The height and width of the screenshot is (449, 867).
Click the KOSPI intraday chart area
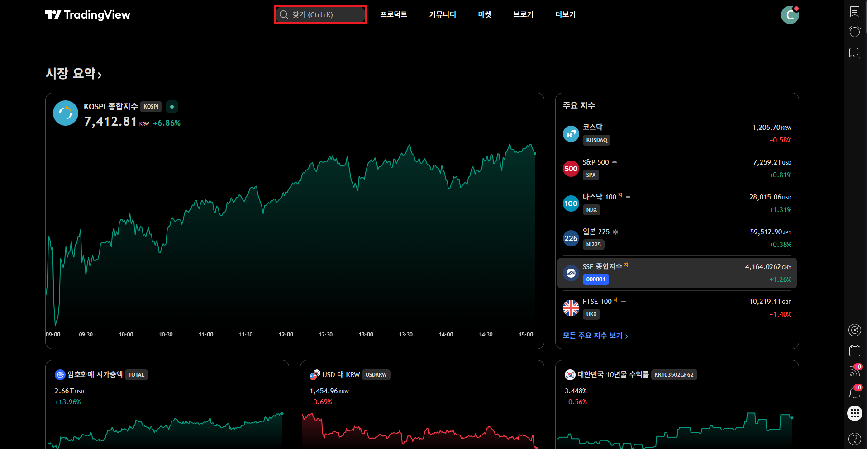click(x=291, y=235)
